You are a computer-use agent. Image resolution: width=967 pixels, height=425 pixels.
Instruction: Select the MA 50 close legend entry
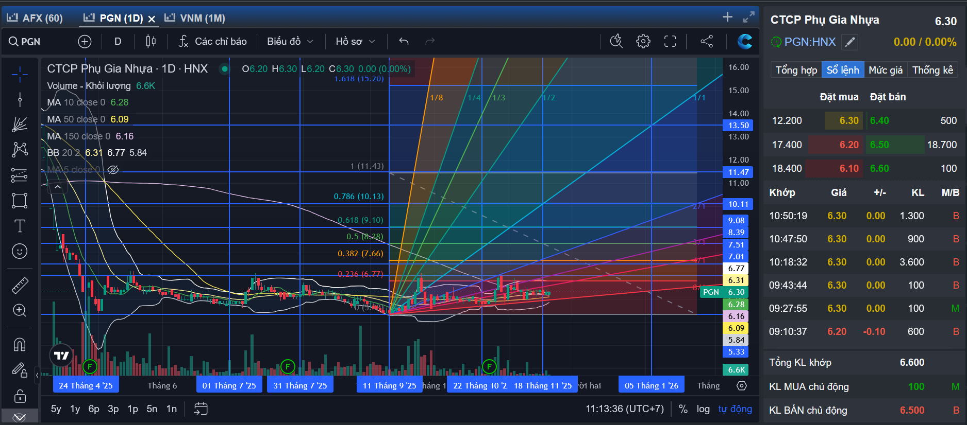coord(88,119)
